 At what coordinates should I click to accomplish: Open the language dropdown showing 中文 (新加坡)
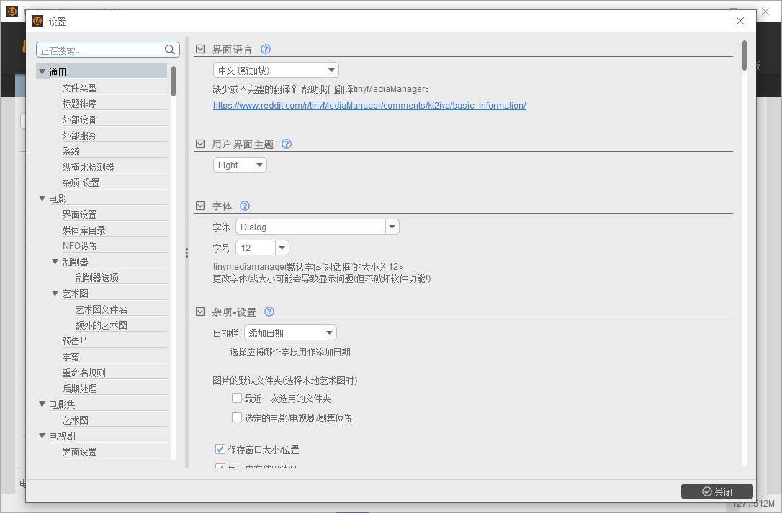coord(331,70)
